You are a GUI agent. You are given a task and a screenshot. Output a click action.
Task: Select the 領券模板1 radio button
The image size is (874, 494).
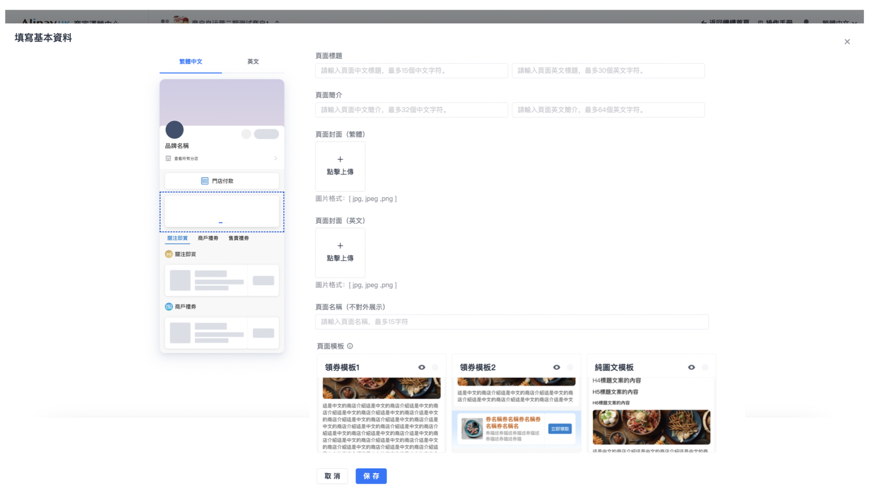(435, 367)
